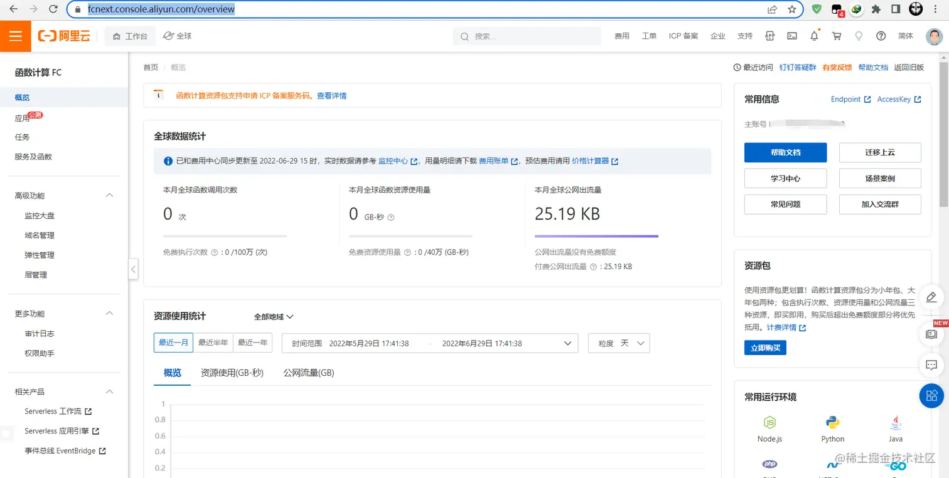The image size is (949, 478).
Task: Switch to the 公网流量(GB) tab
Action: [308, 373]
